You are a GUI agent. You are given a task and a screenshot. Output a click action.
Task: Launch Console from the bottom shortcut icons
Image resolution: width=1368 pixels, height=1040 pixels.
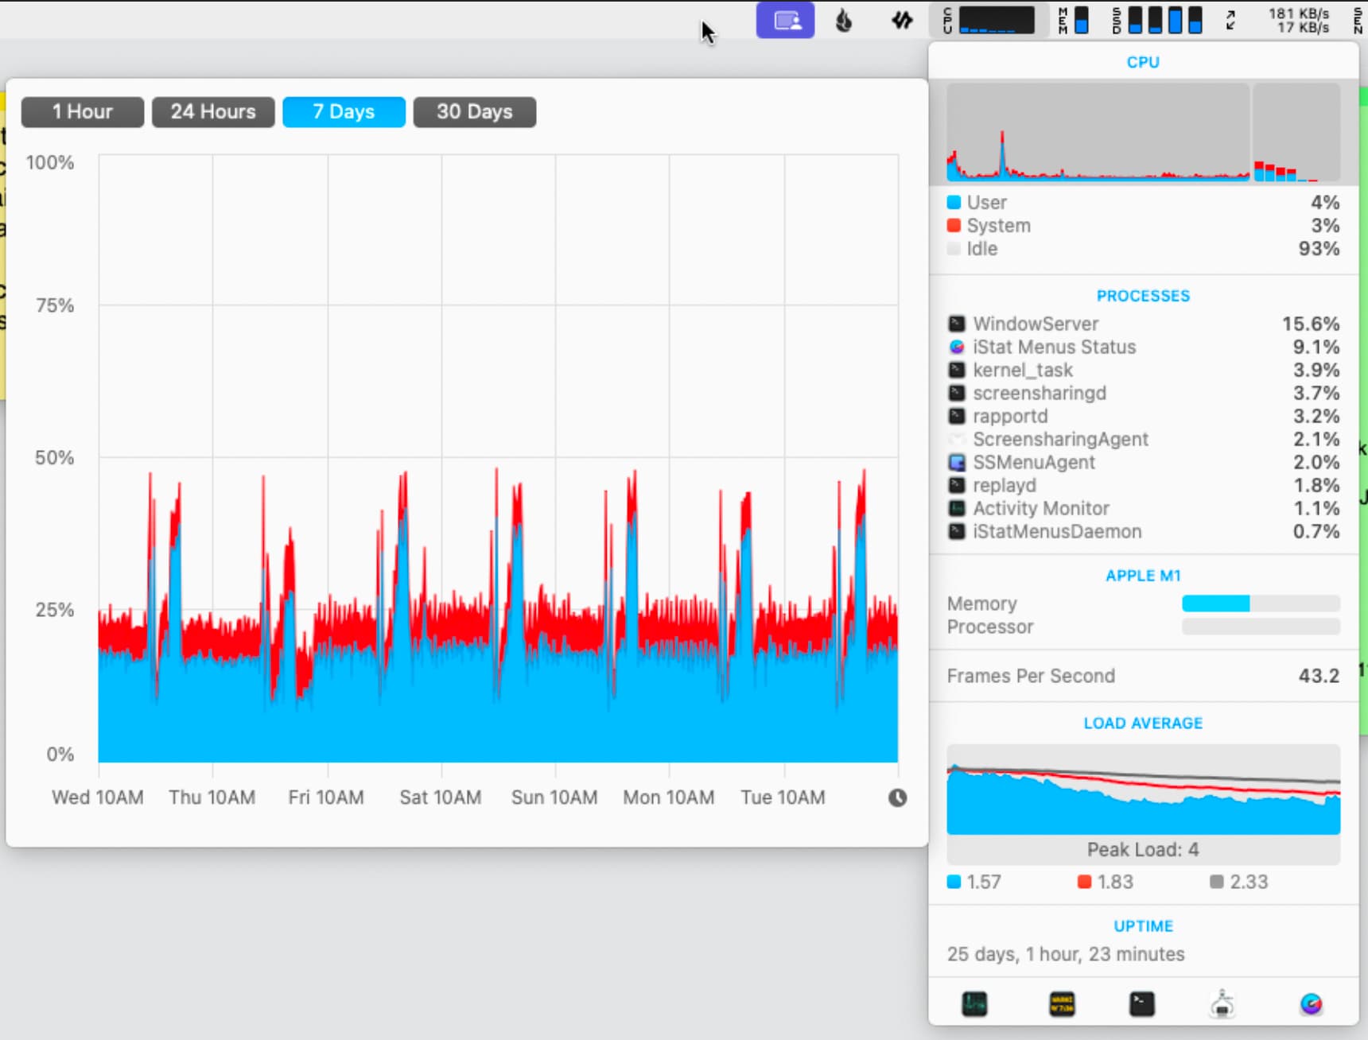[x=1062, y=1004]
